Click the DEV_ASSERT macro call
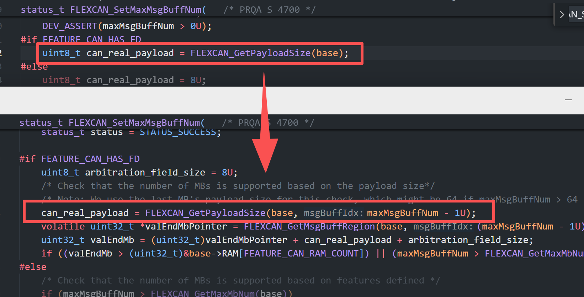 pyautogui.click(x=69, y=26)
